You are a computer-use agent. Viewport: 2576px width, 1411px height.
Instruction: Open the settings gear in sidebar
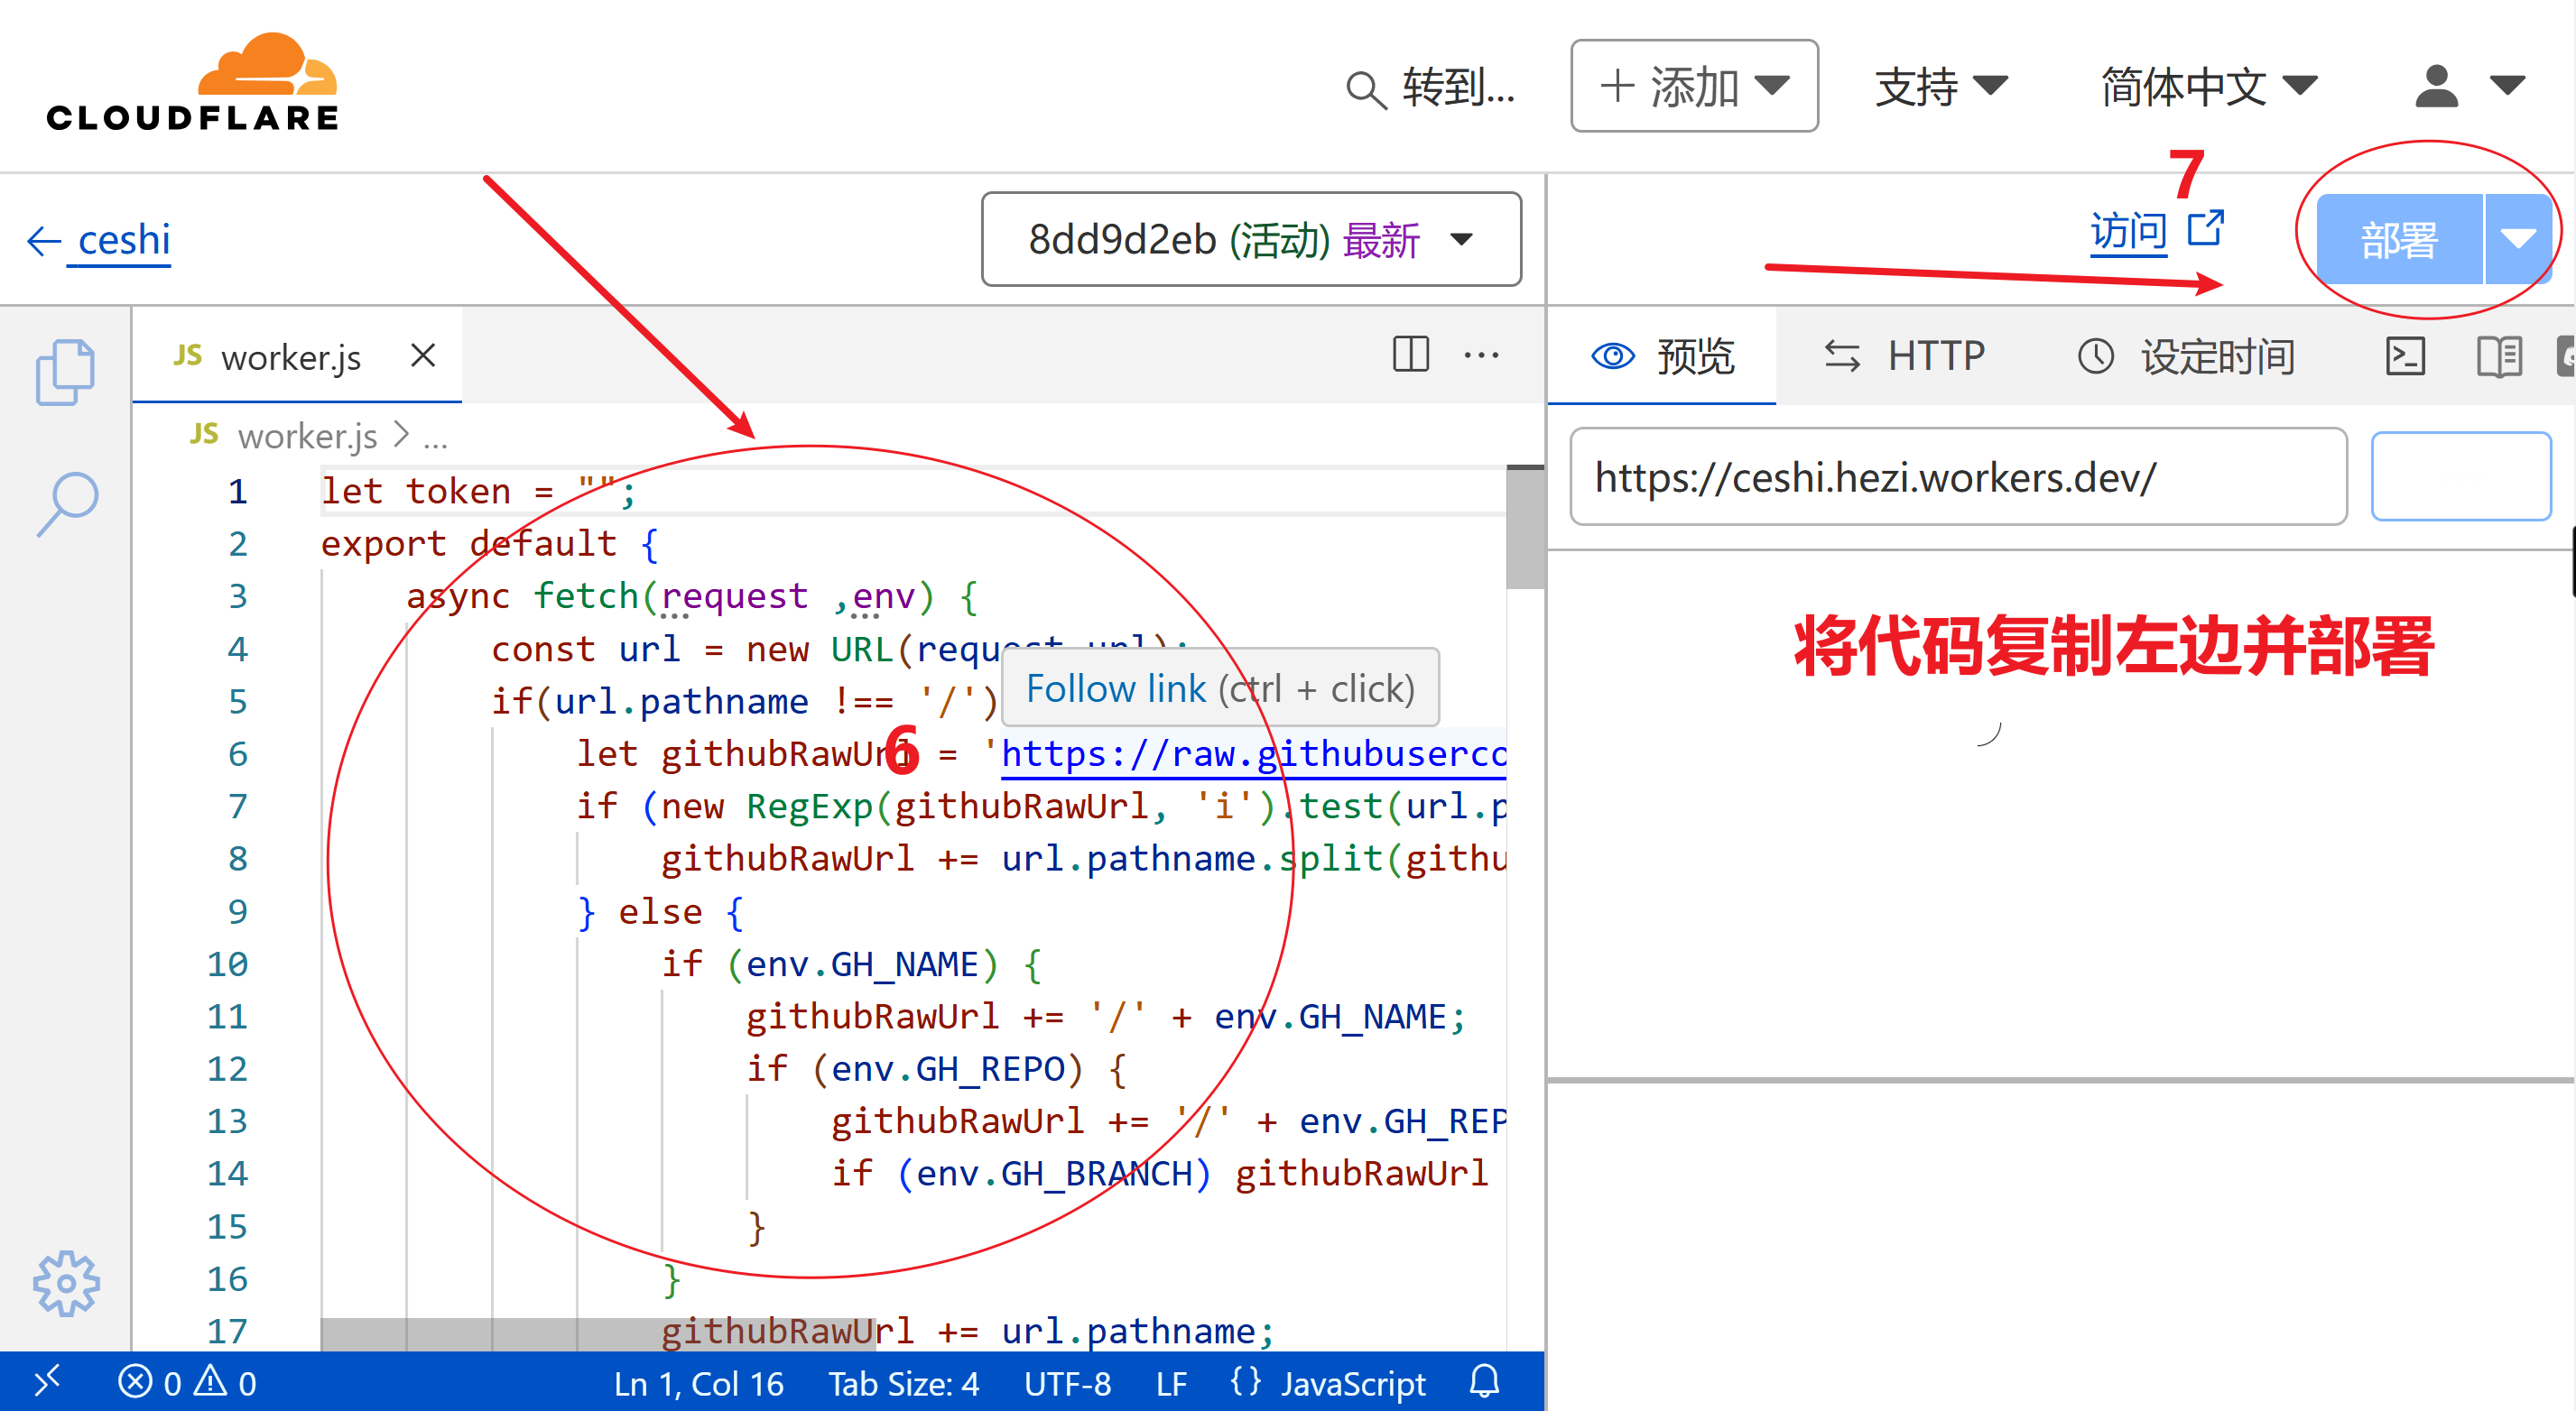[66, 1283]
